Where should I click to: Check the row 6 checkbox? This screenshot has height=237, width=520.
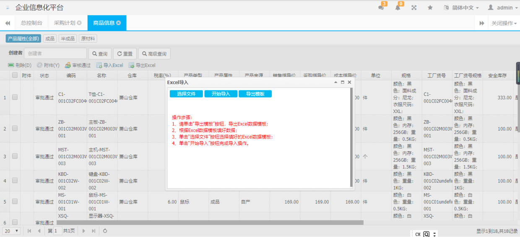click(15, 222)
